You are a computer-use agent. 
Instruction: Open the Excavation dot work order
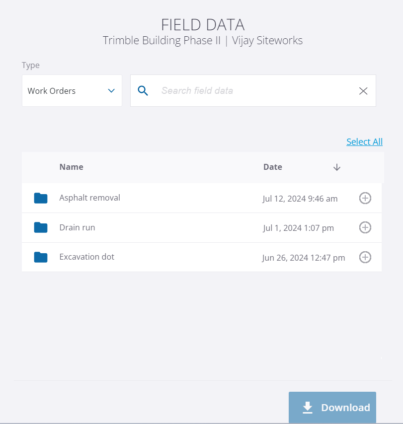point(202,257)
